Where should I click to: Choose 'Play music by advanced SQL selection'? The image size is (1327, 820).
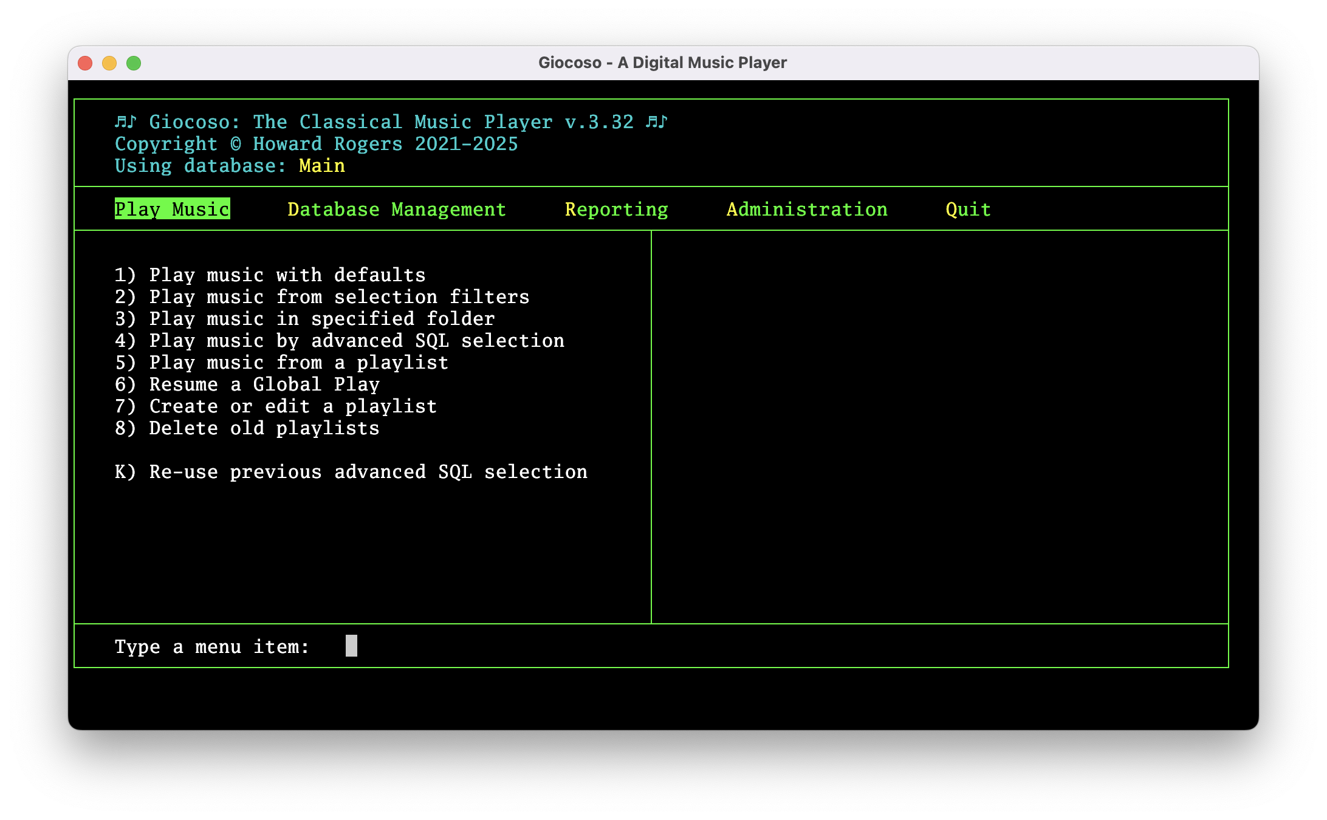(340, 340)
